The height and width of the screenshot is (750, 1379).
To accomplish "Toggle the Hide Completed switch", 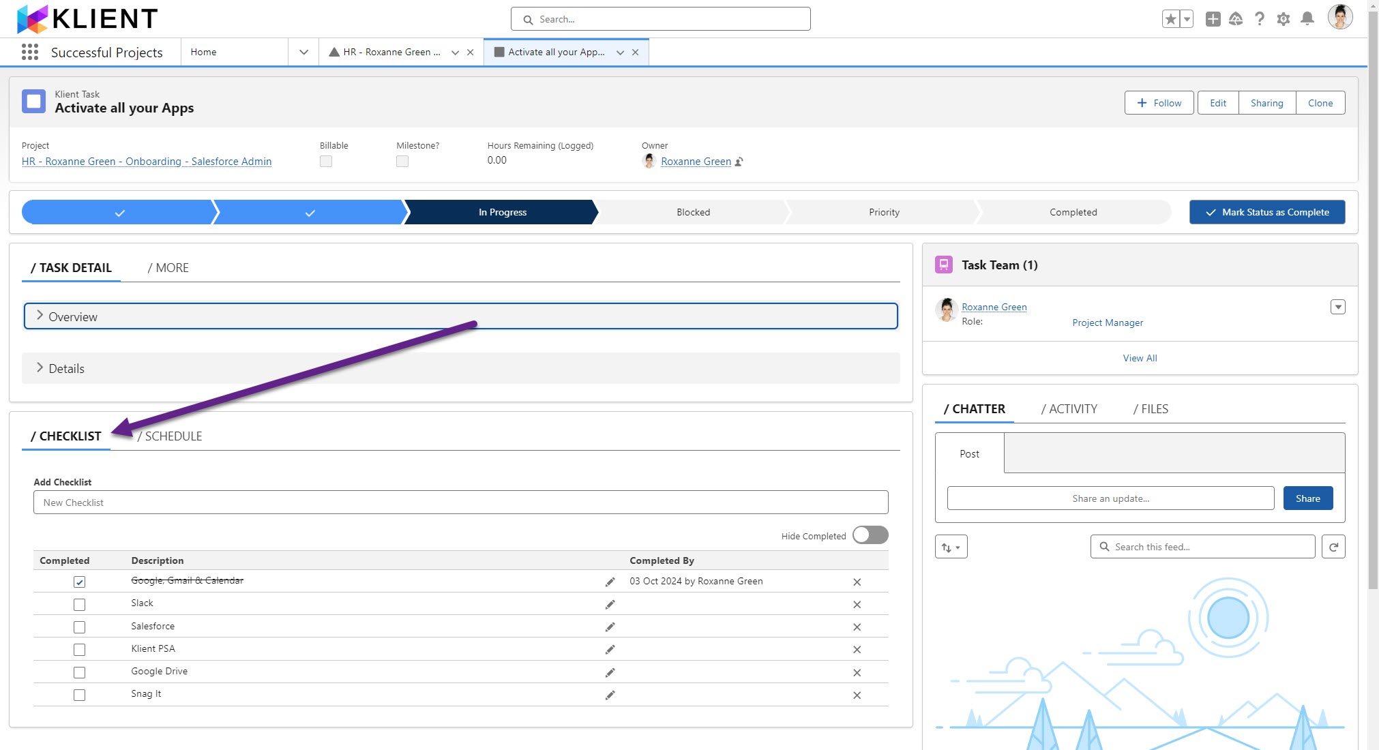I will click(870, 535).
